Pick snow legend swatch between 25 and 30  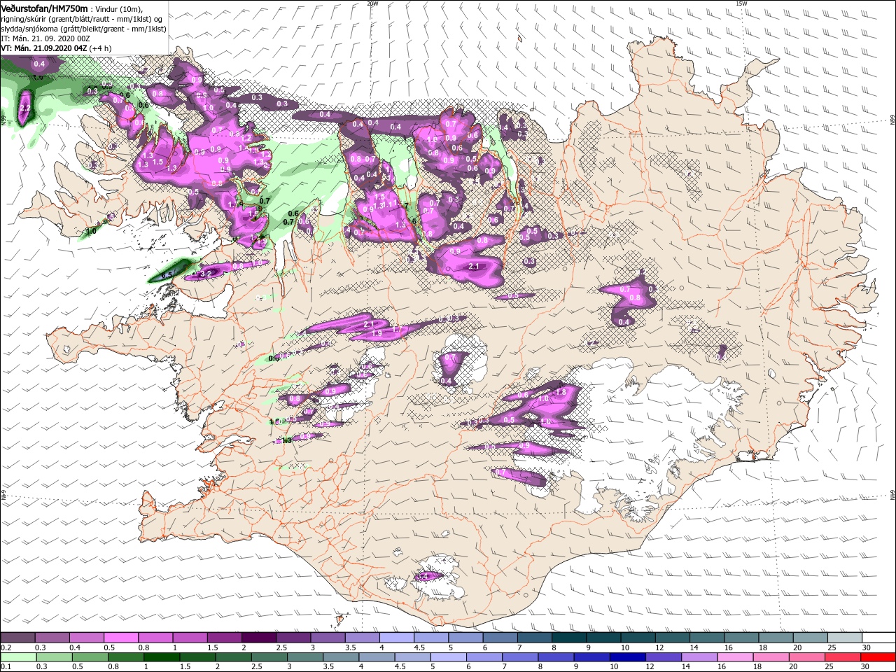tap(843, 638)
